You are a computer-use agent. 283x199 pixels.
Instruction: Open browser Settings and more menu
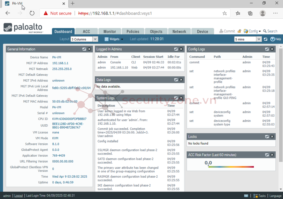coord(275,13)
